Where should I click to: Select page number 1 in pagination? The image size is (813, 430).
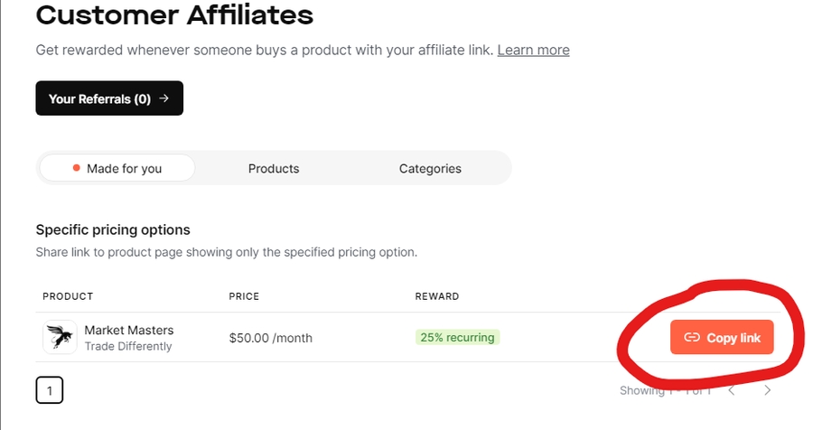click(x=50, y=390)
